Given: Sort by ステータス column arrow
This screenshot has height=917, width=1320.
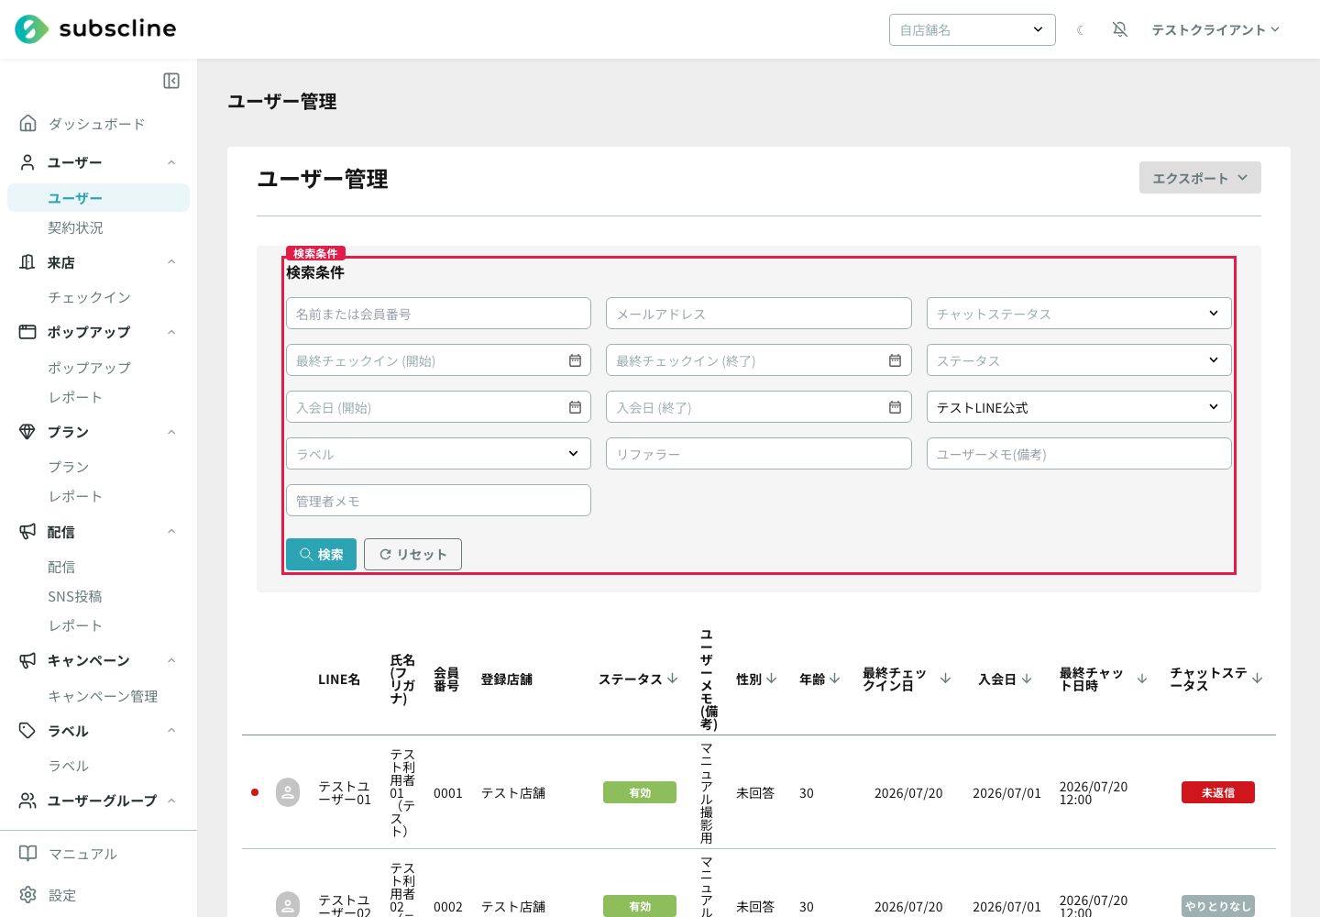Looking at the screenshot, I should coord(673,679).
